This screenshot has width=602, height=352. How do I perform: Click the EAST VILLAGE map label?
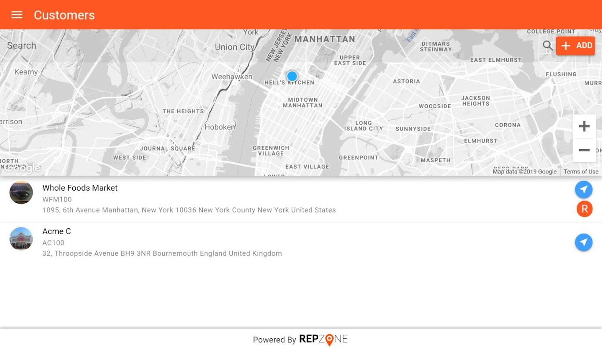coord(307,167)
